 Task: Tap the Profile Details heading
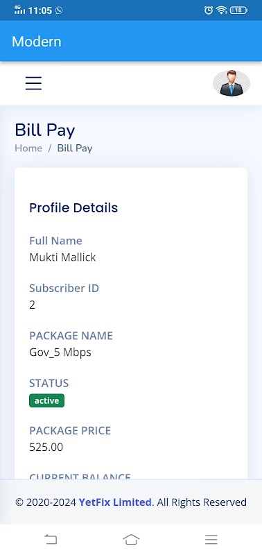pyautogui.click(x=73, y=207)
